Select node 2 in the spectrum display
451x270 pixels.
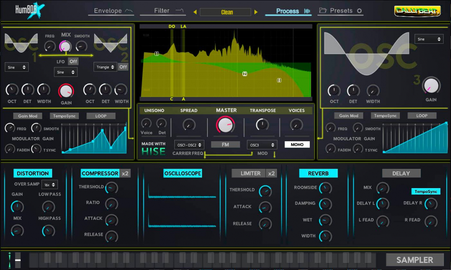tap(245, 74)
